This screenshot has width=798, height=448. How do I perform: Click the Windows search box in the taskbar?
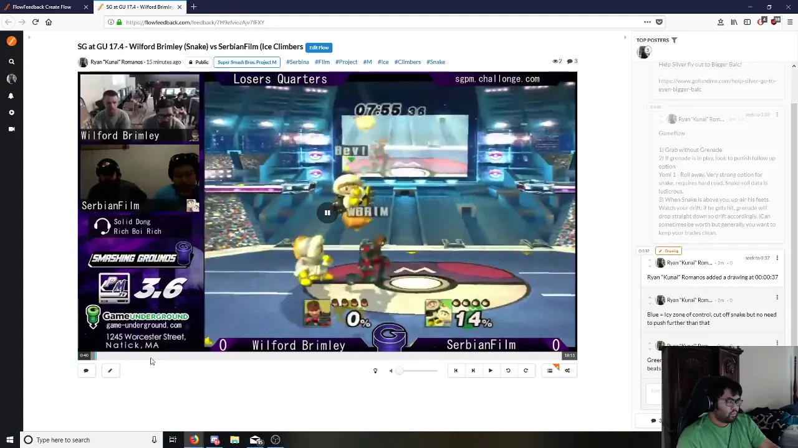pyautogui.click(x=92, y=440)
